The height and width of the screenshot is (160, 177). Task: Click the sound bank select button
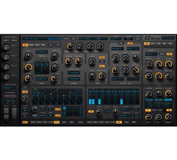14,40
